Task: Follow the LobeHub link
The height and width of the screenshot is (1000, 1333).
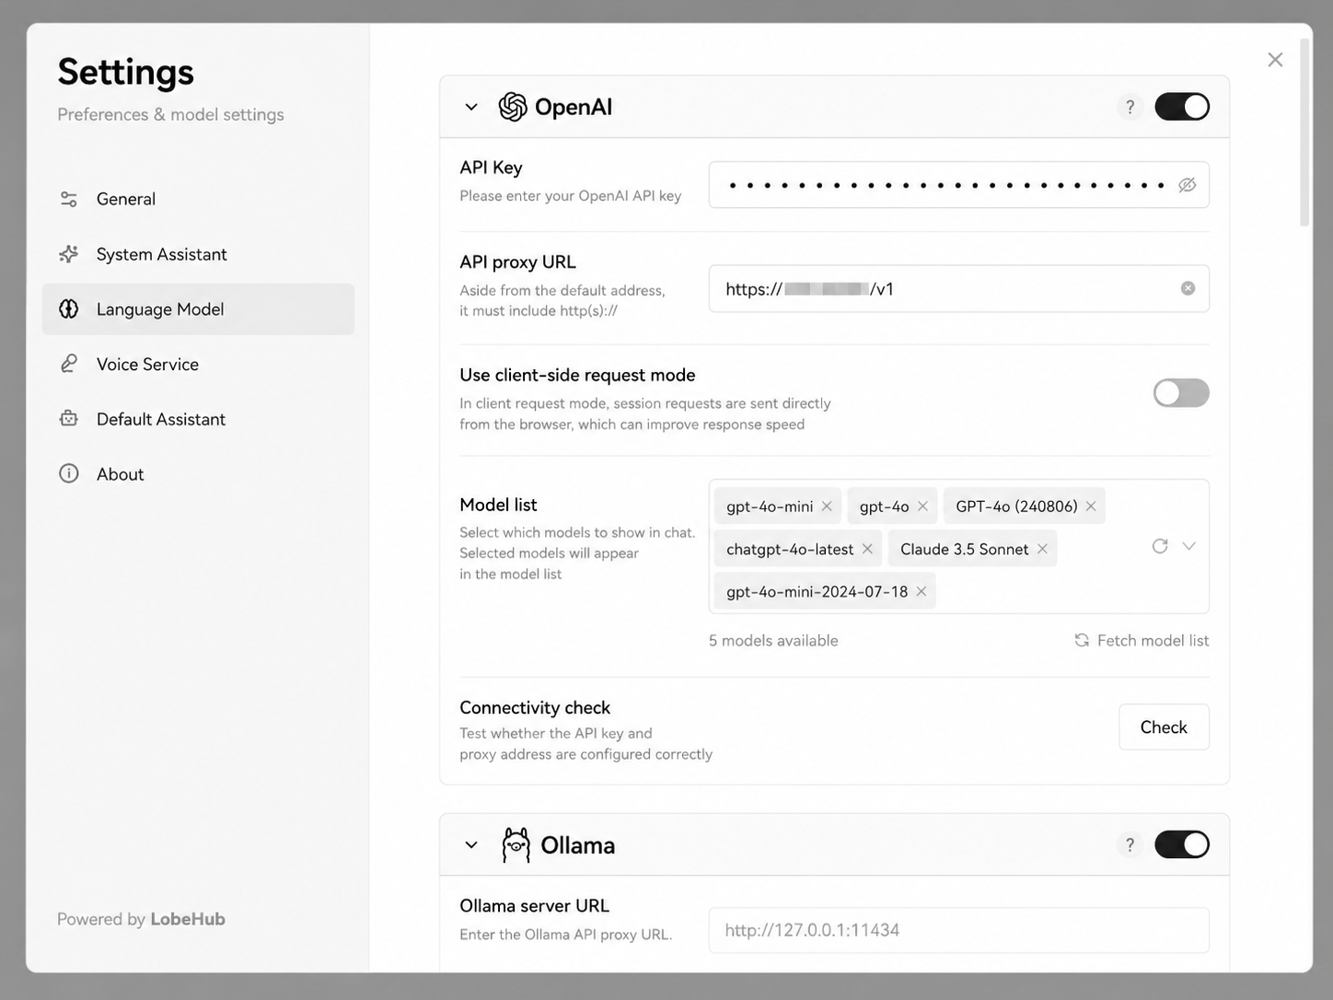Action: click(188, 919)
